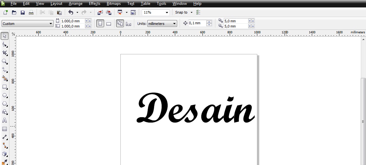Click the Import icon

(100, 12)
